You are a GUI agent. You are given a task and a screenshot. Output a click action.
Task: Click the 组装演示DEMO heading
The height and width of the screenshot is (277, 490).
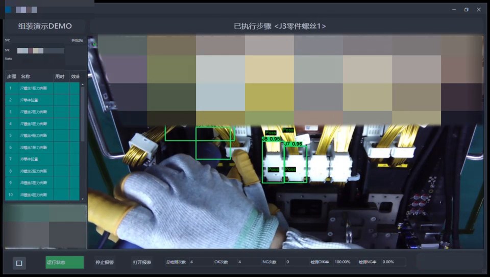pos(45,26)
